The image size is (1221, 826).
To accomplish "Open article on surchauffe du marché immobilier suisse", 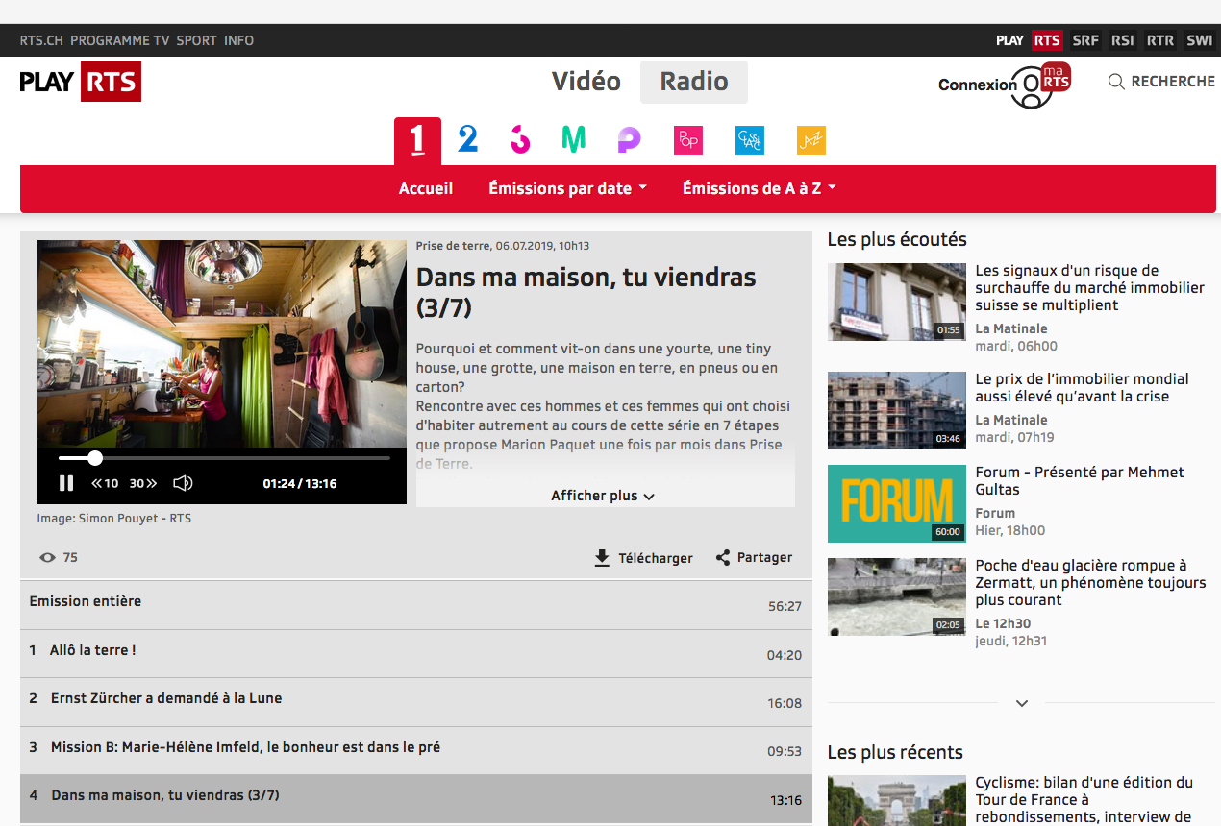I will [1090, 288].
